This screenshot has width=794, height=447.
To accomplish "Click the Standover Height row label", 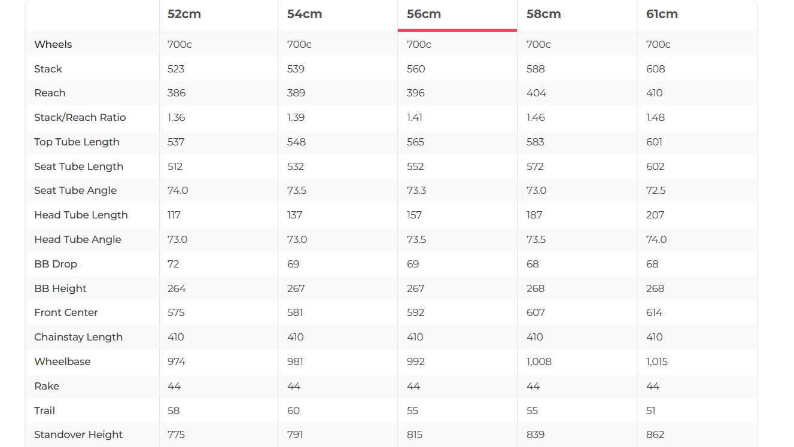I will pos(78,434).
